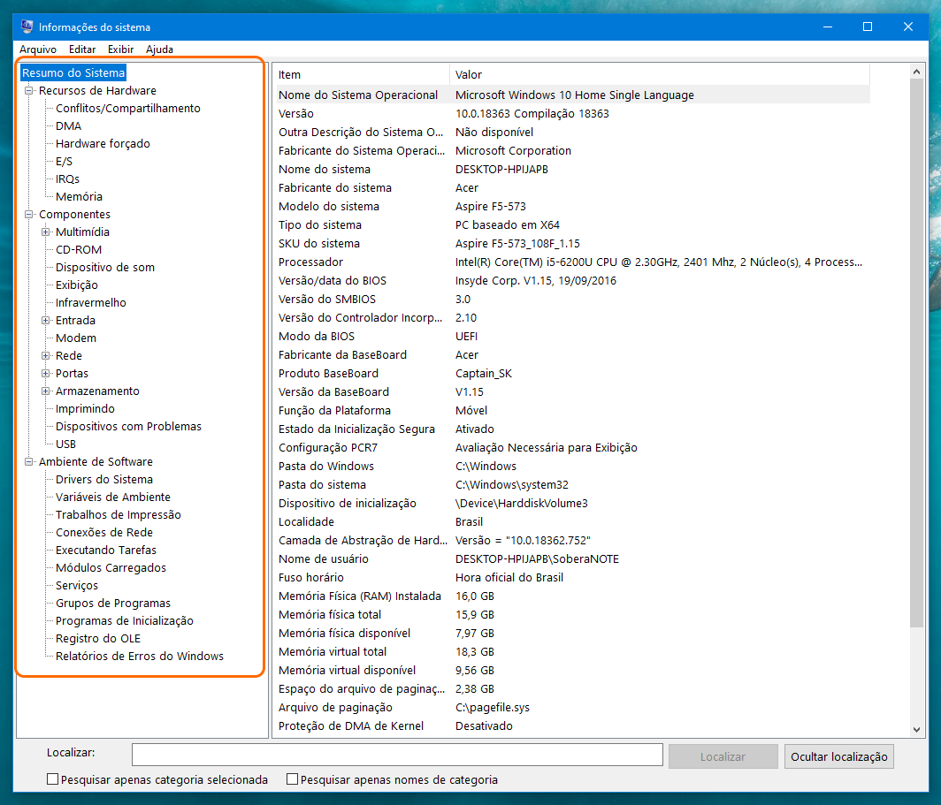The height and width of the screenshot is (805, 941).
Task: Select Trabalhos de Impressão tree item
Action: coord(119,515)
